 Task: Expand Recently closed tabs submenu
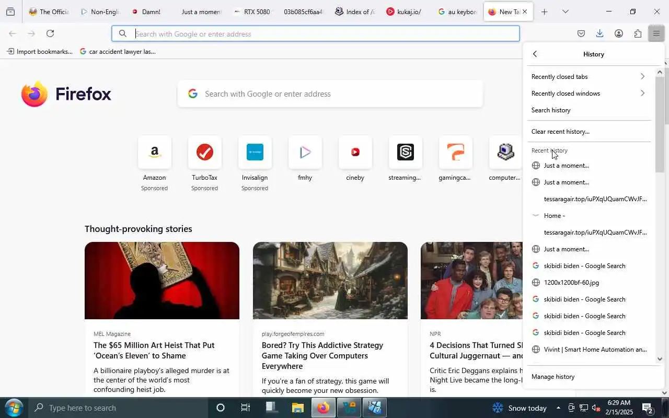[589, 77]
